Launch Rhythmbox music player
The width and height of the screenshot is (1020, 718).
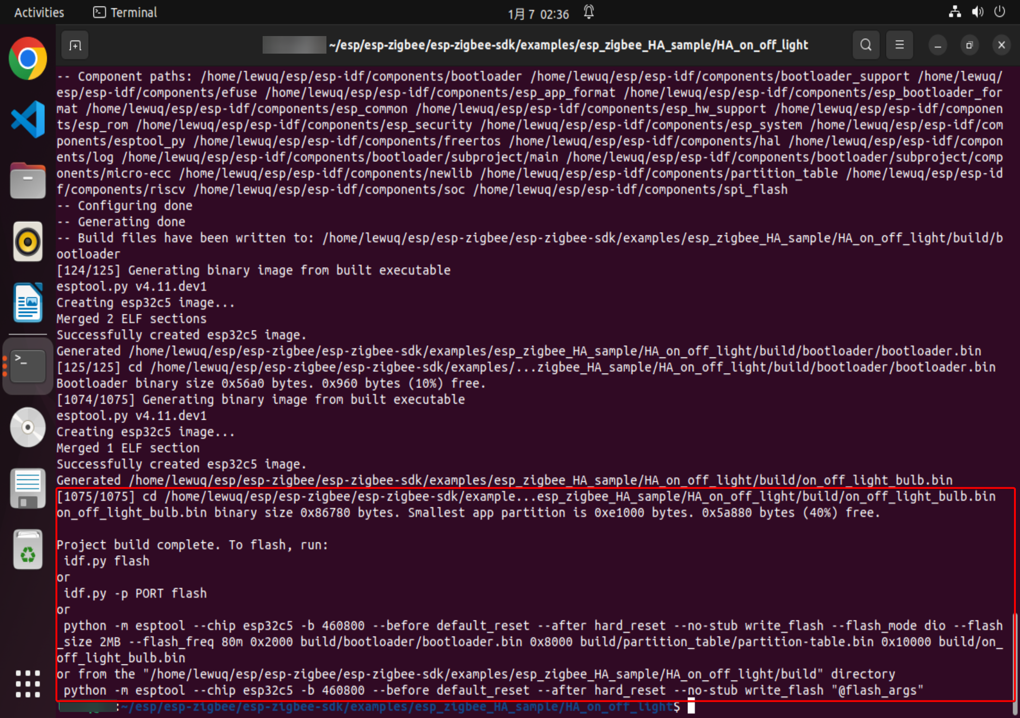pyautogui.click(x=28, y=241)
